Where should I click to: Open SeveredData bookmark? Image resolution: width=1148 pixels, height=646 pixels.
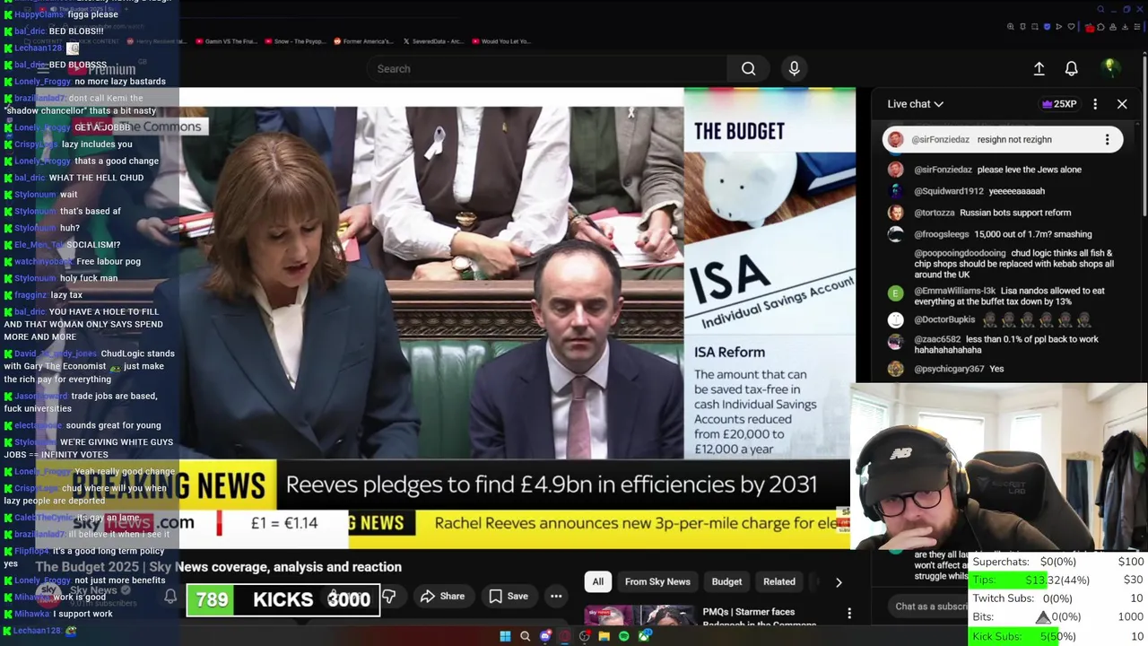point(433,41)
